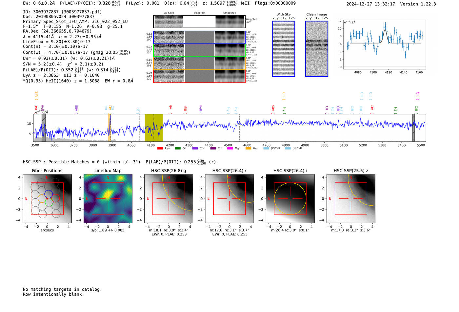Open the HSC SSP(26.8) g image
Viewport: 459px width, 312px height.
pyautogui.click(x=169, y=198)
